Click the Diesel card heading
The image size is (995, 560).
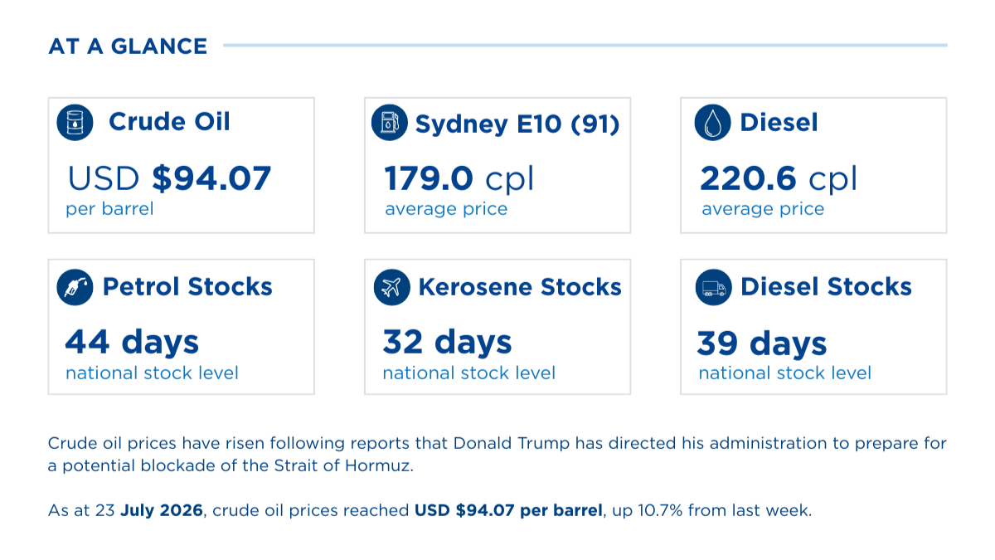coord(779,123)
